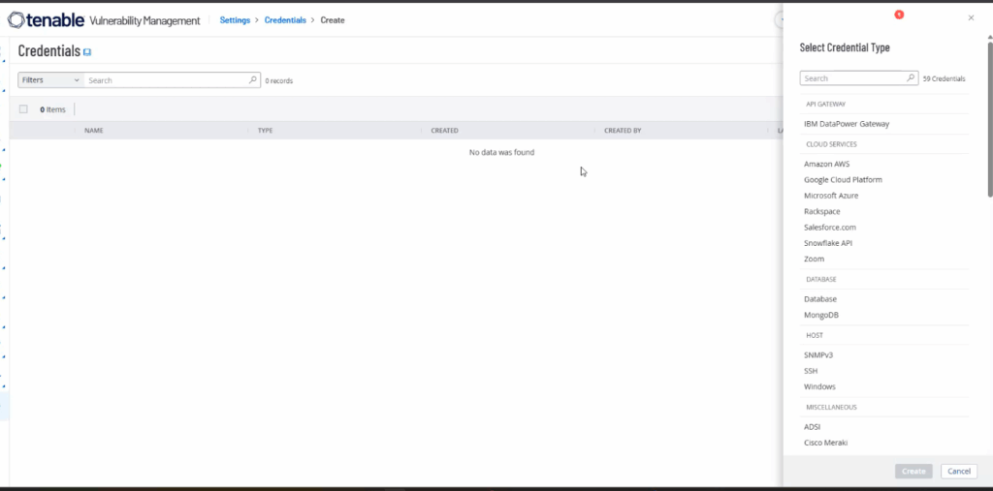
Task: Open the red notification badge
Action: pyautogui.click(x=899, y=15)
